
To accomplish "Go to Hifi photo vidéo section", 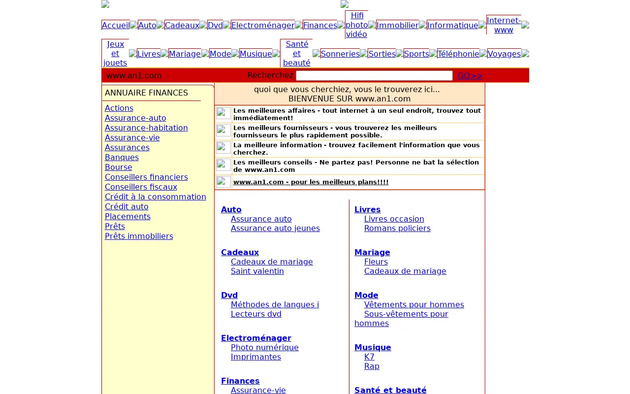I will point(356,25).
